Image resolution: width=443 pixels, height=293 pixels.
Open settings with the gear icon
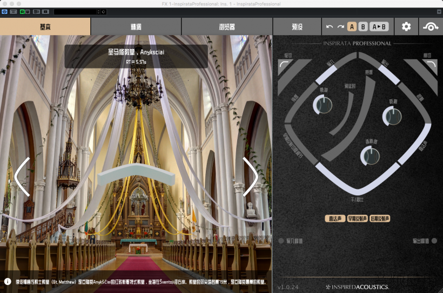click(x=406, y=26)
